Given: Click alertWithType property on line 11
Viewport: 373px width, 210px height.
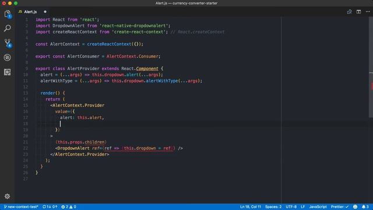Looking at the screenshot, I should pyautogui.click(x=162, y=81).
